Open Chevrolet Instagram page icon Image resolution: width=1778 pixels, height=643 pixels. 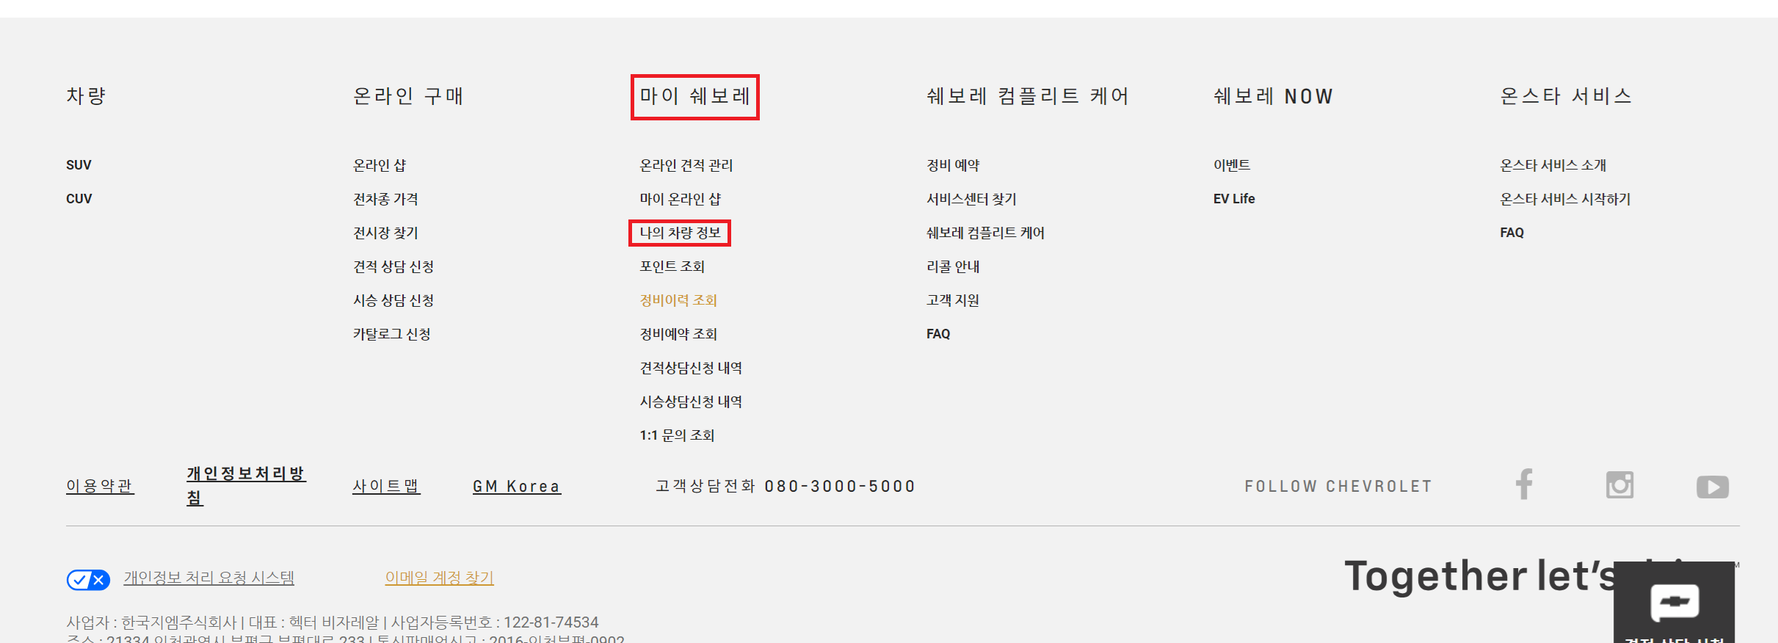[1619, 485]
